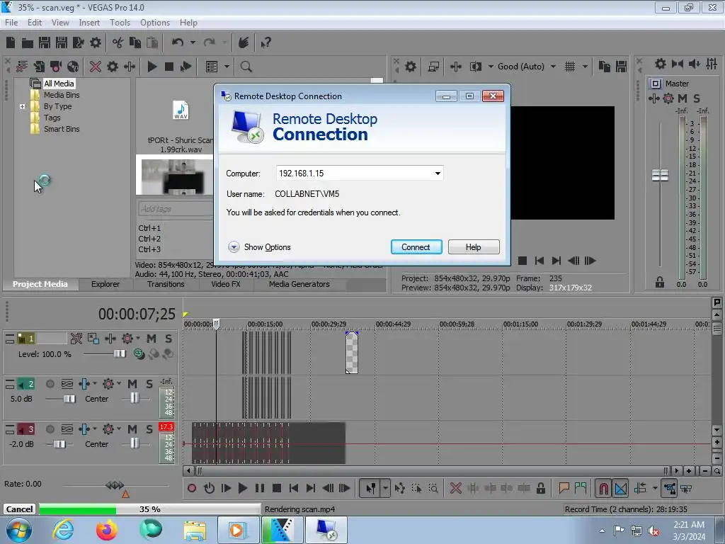The image size is (725, 544).
Task: Adjust Master bus volume fader
Action: (x=660, y=176)
